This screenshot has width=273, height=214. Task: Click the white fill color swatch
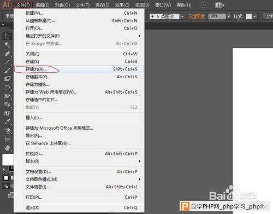[x=8, y=159]
